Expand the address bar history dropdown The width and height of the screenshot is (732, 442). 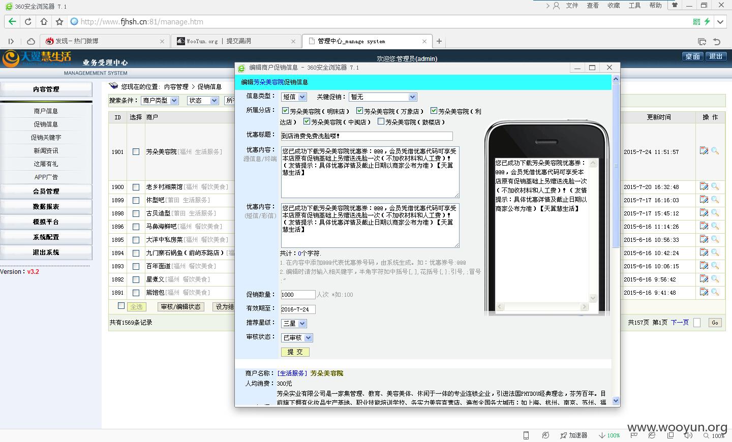point(720,21)
